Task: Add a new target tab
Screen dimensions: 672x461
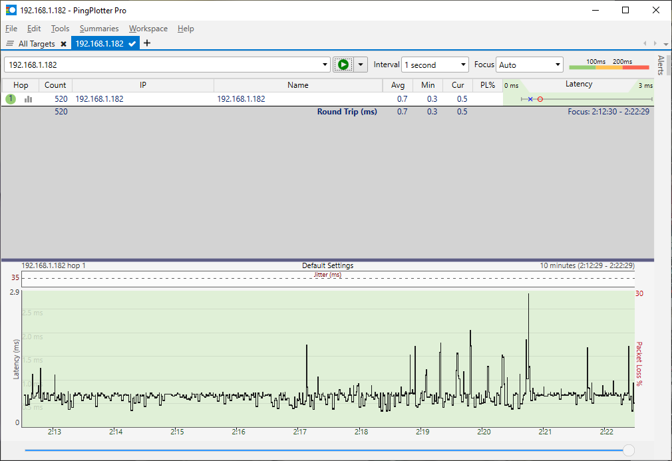Action: click(147, 43)
